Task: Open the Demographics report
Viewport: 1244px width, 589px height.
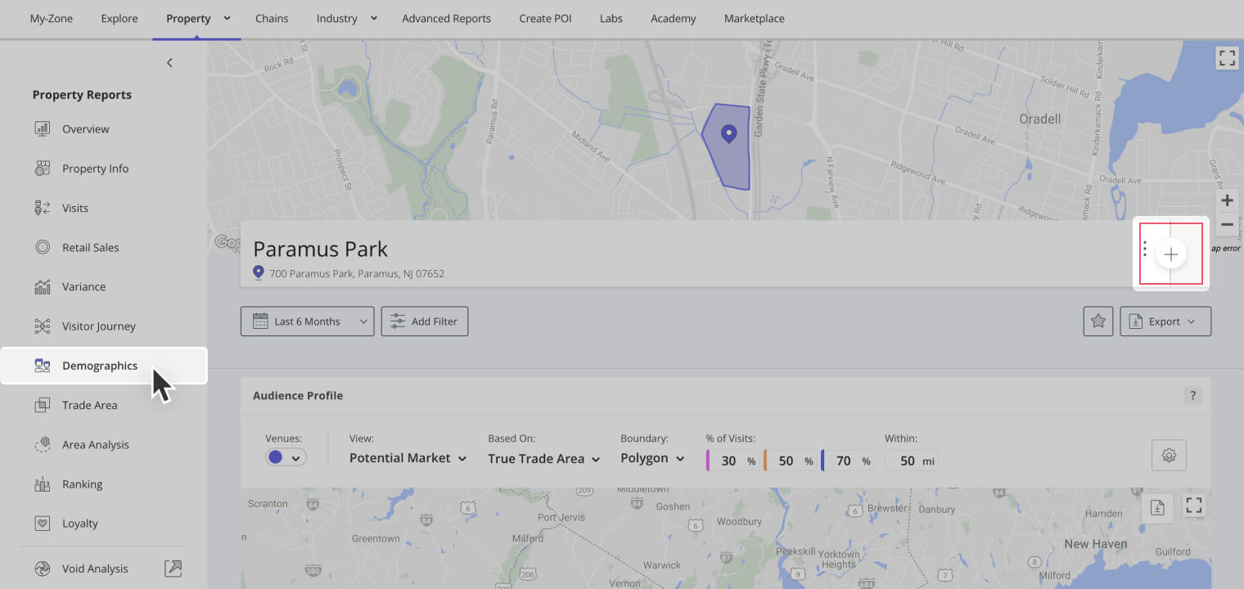Action: [x=104, y=366]
